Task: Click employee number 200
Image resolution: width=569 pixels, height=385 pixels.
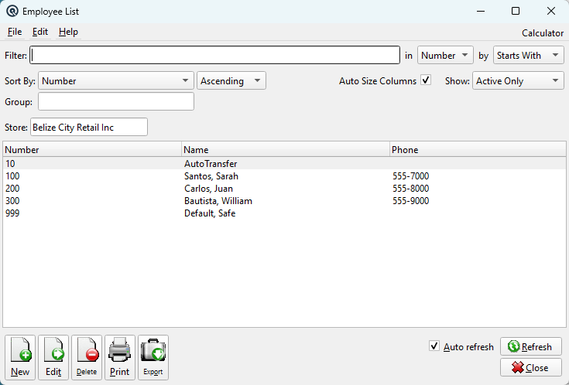Action: click(x=12, y=189)
